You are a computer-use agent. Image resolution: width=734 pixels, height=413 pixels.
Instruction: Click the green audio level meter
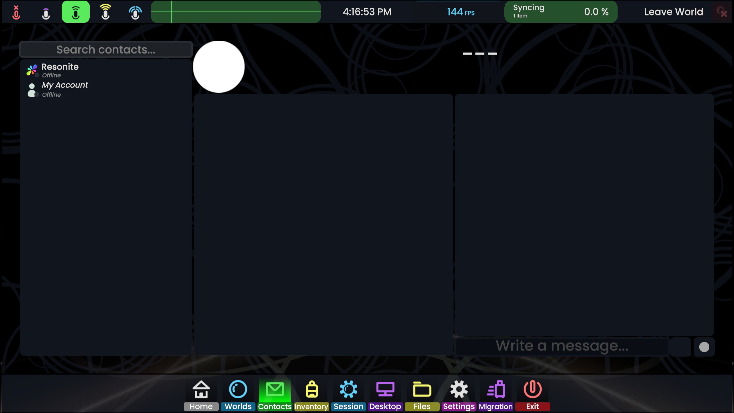(x=236, y=12)
